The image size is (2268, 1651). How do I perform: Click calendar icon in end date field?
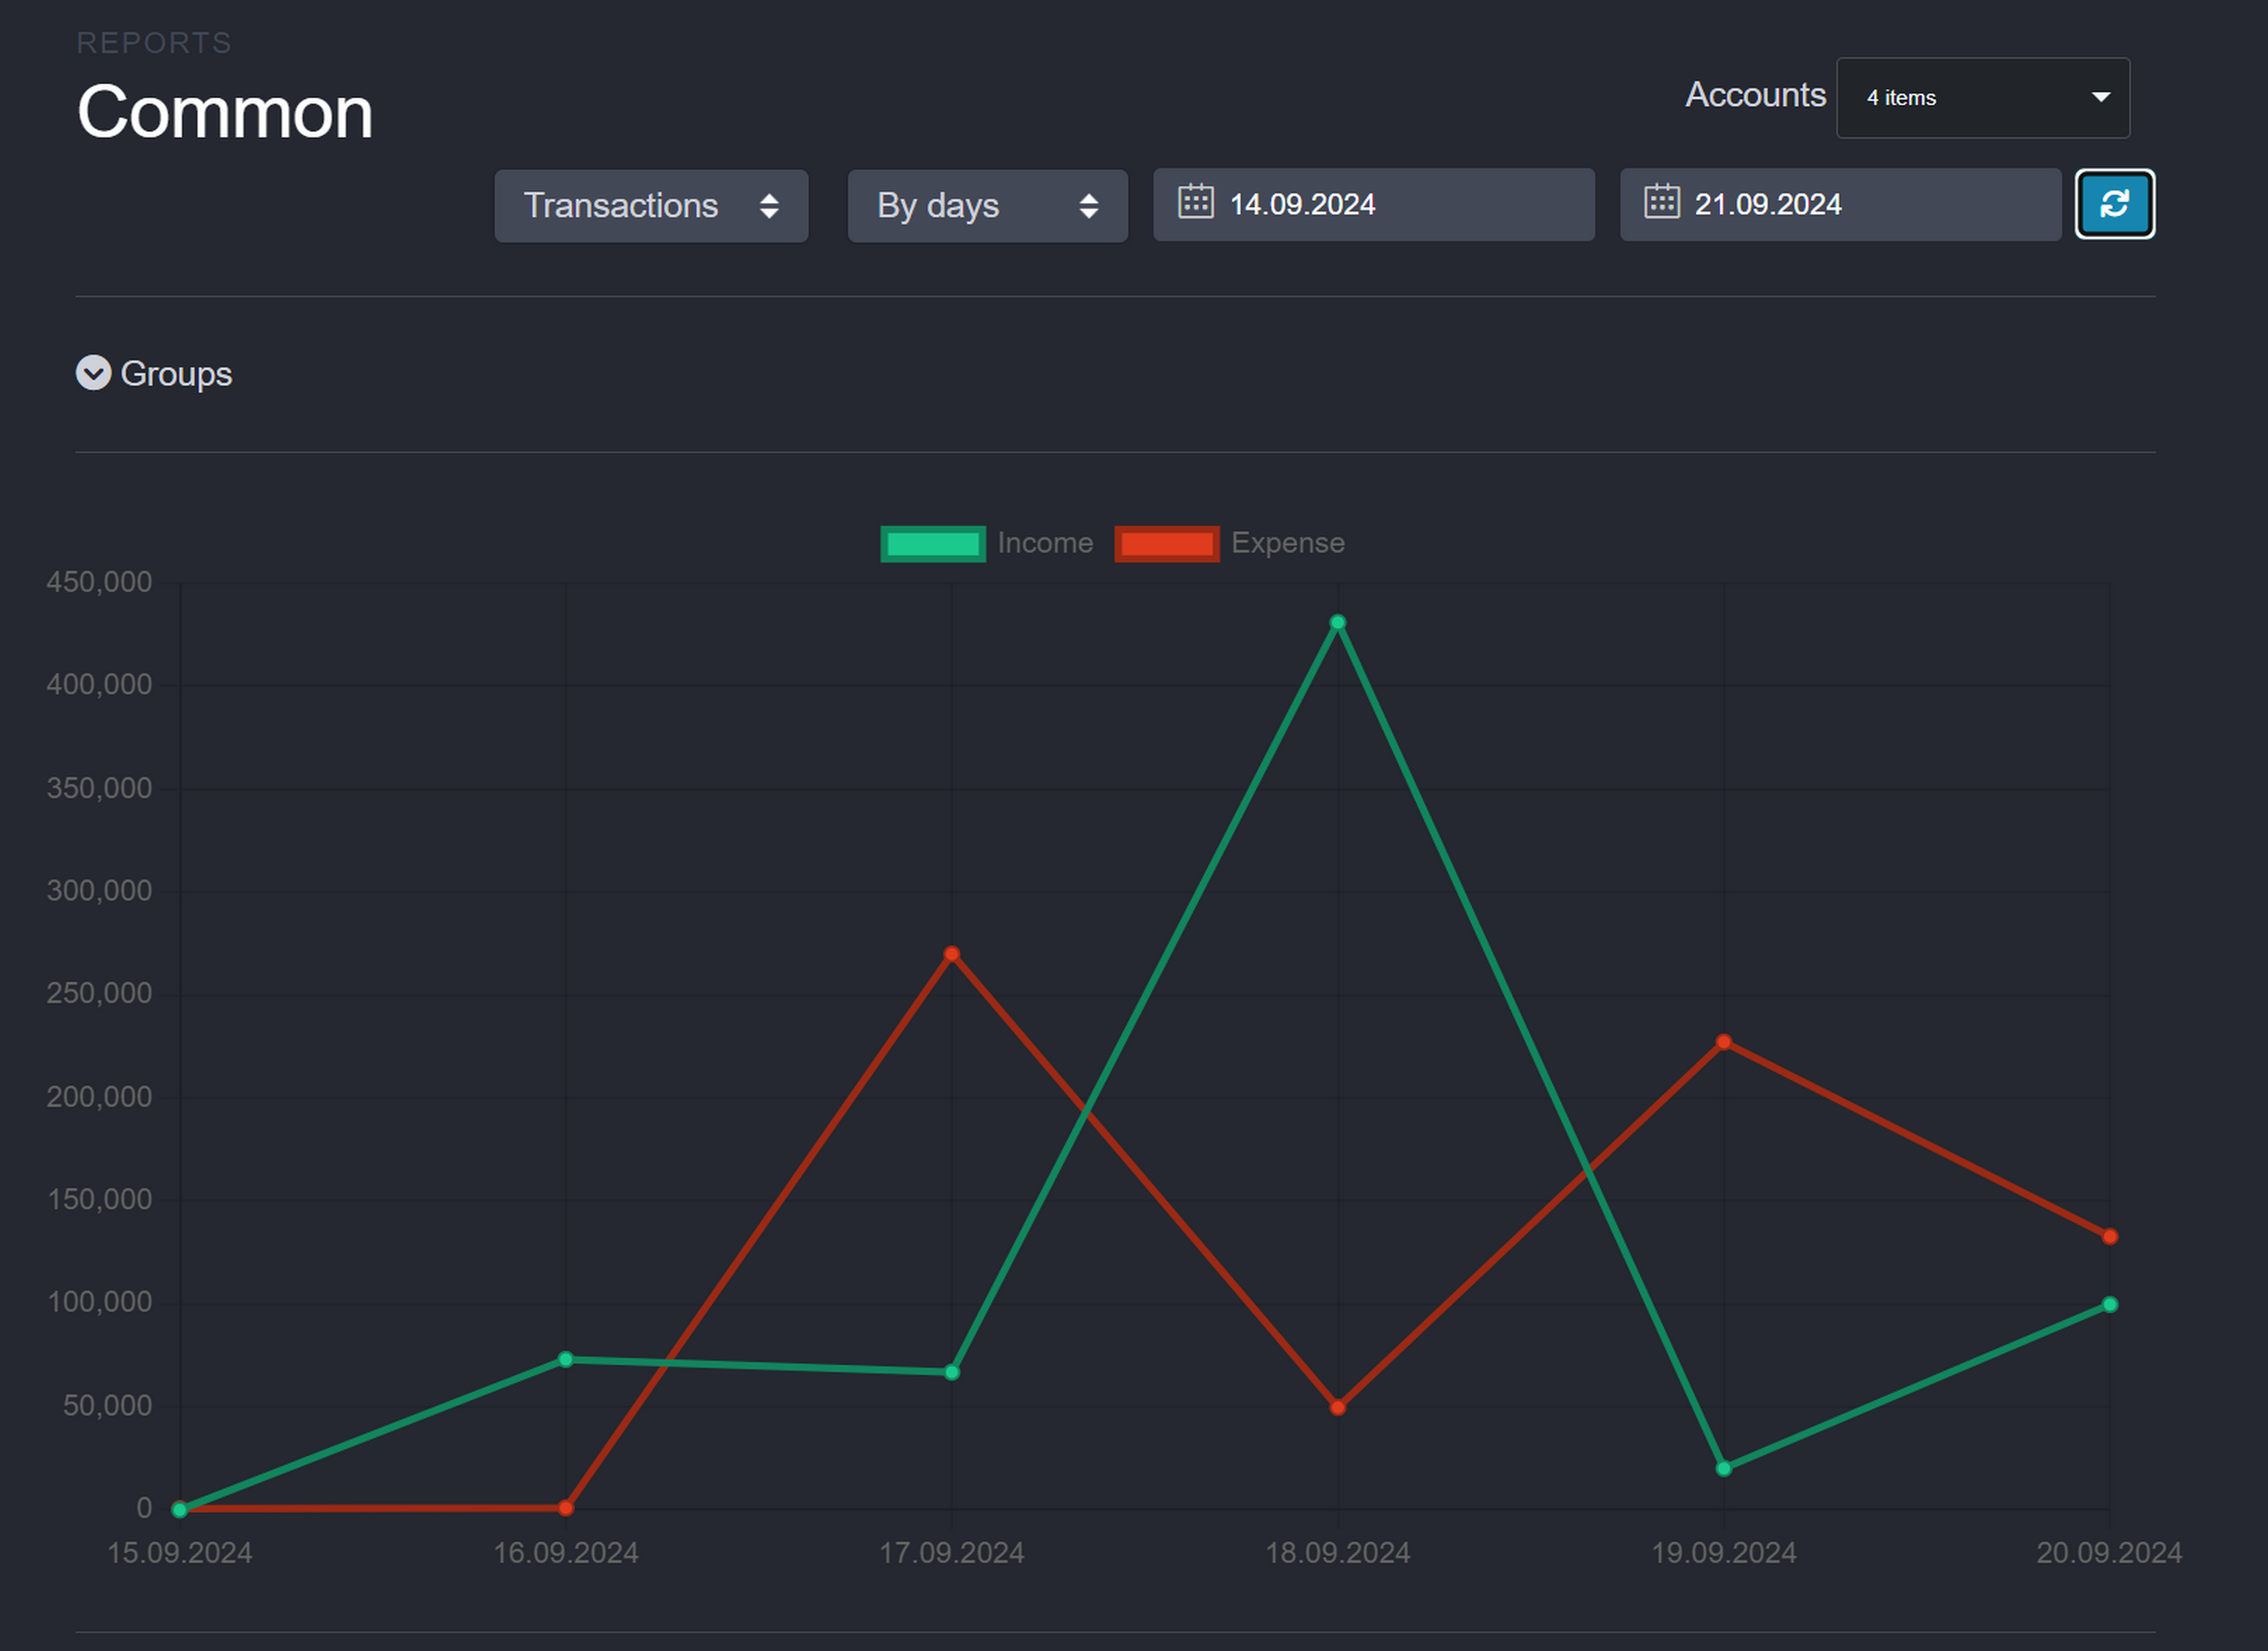pyautogui.click(x=1661, y=202)
